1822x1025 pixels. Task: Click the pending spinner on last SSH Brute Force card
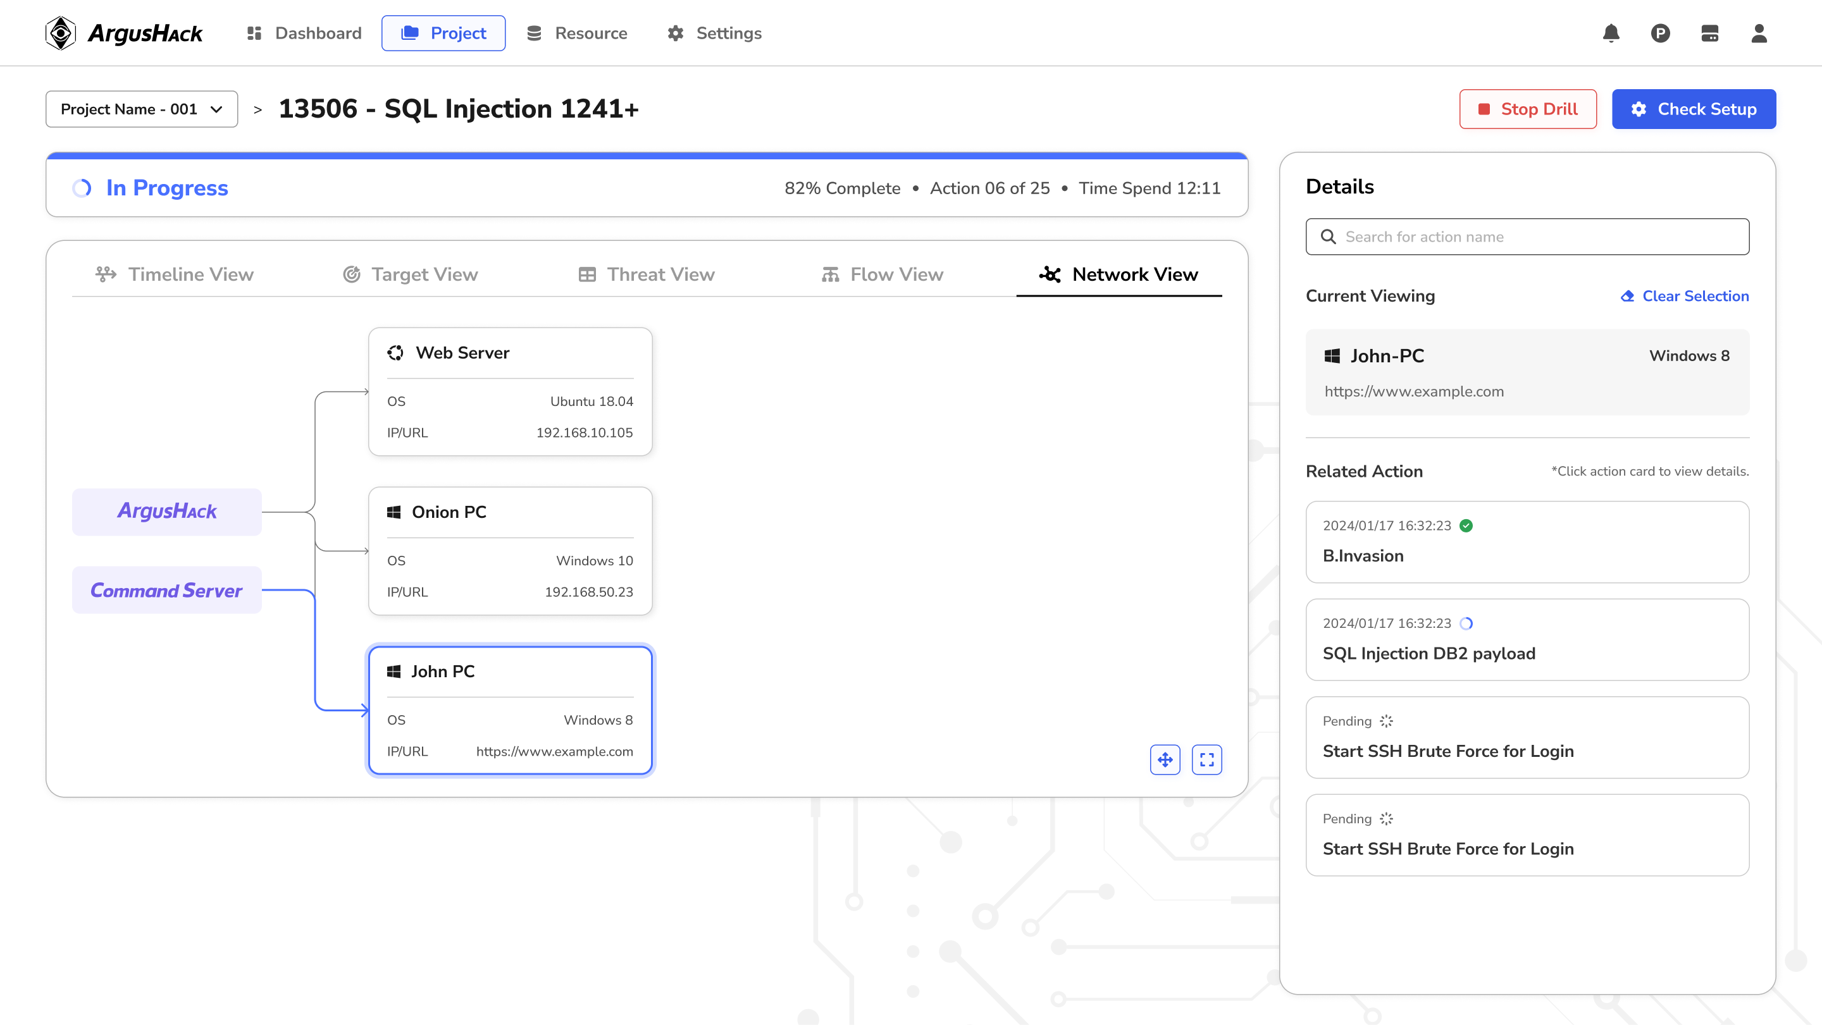(x=1386, y=819)
